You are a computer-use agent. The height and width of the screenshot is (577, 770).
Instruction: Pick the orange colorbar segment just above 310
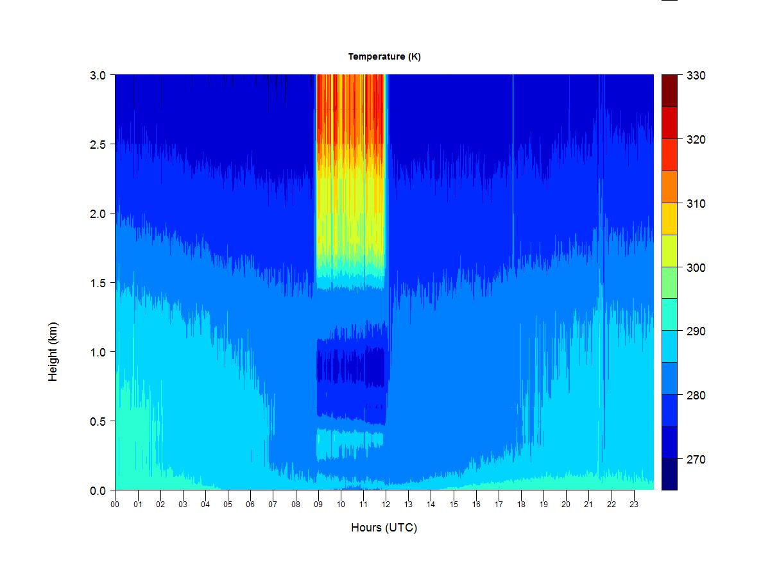pos(669,187)
